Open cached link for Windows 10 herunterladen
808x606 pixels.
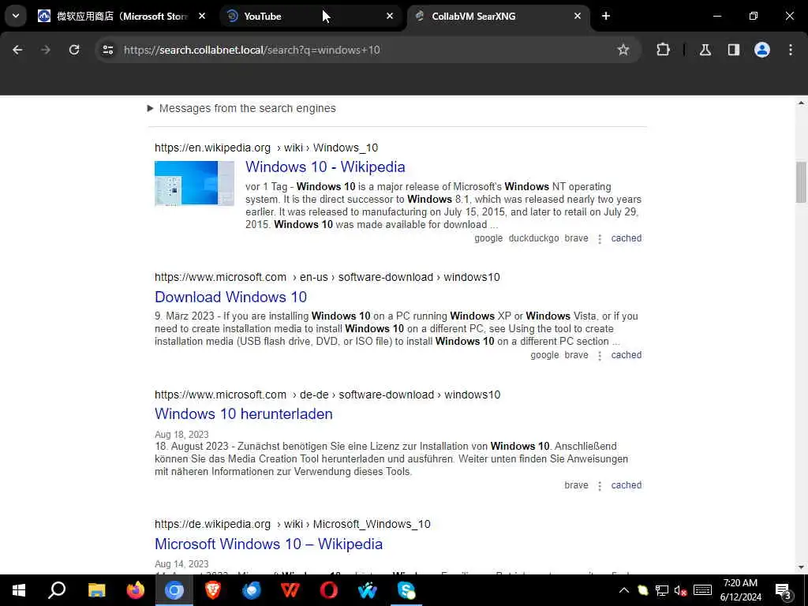626,485
